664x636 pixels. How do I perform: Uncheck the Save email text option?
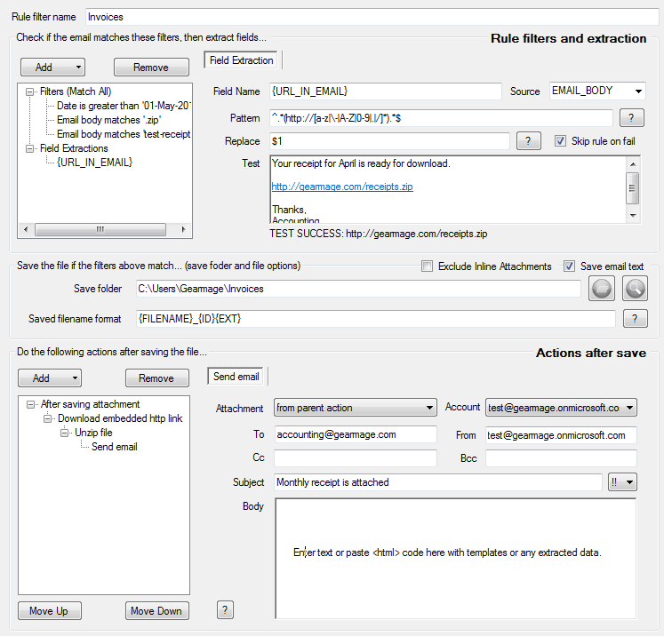pyautogui.click(x=569, y=266)
